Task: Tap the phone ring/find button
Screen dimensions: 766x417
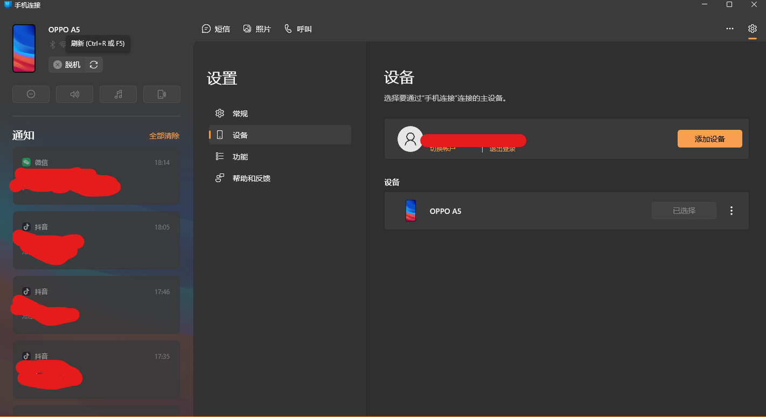Action: (162, 94)
